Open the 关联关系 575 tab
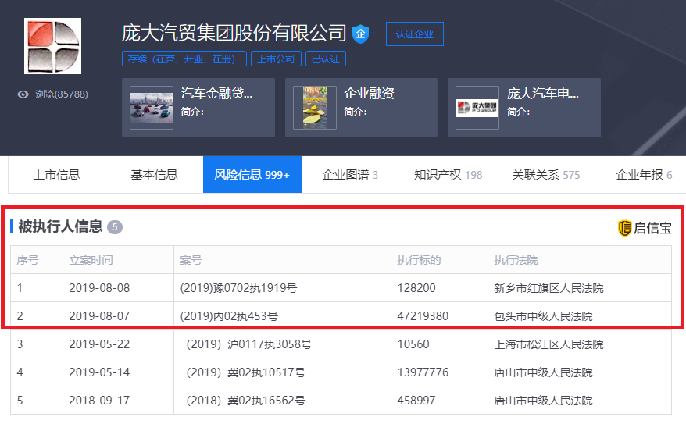The height and width of the screenshot is (431, 686). (546, 175)
